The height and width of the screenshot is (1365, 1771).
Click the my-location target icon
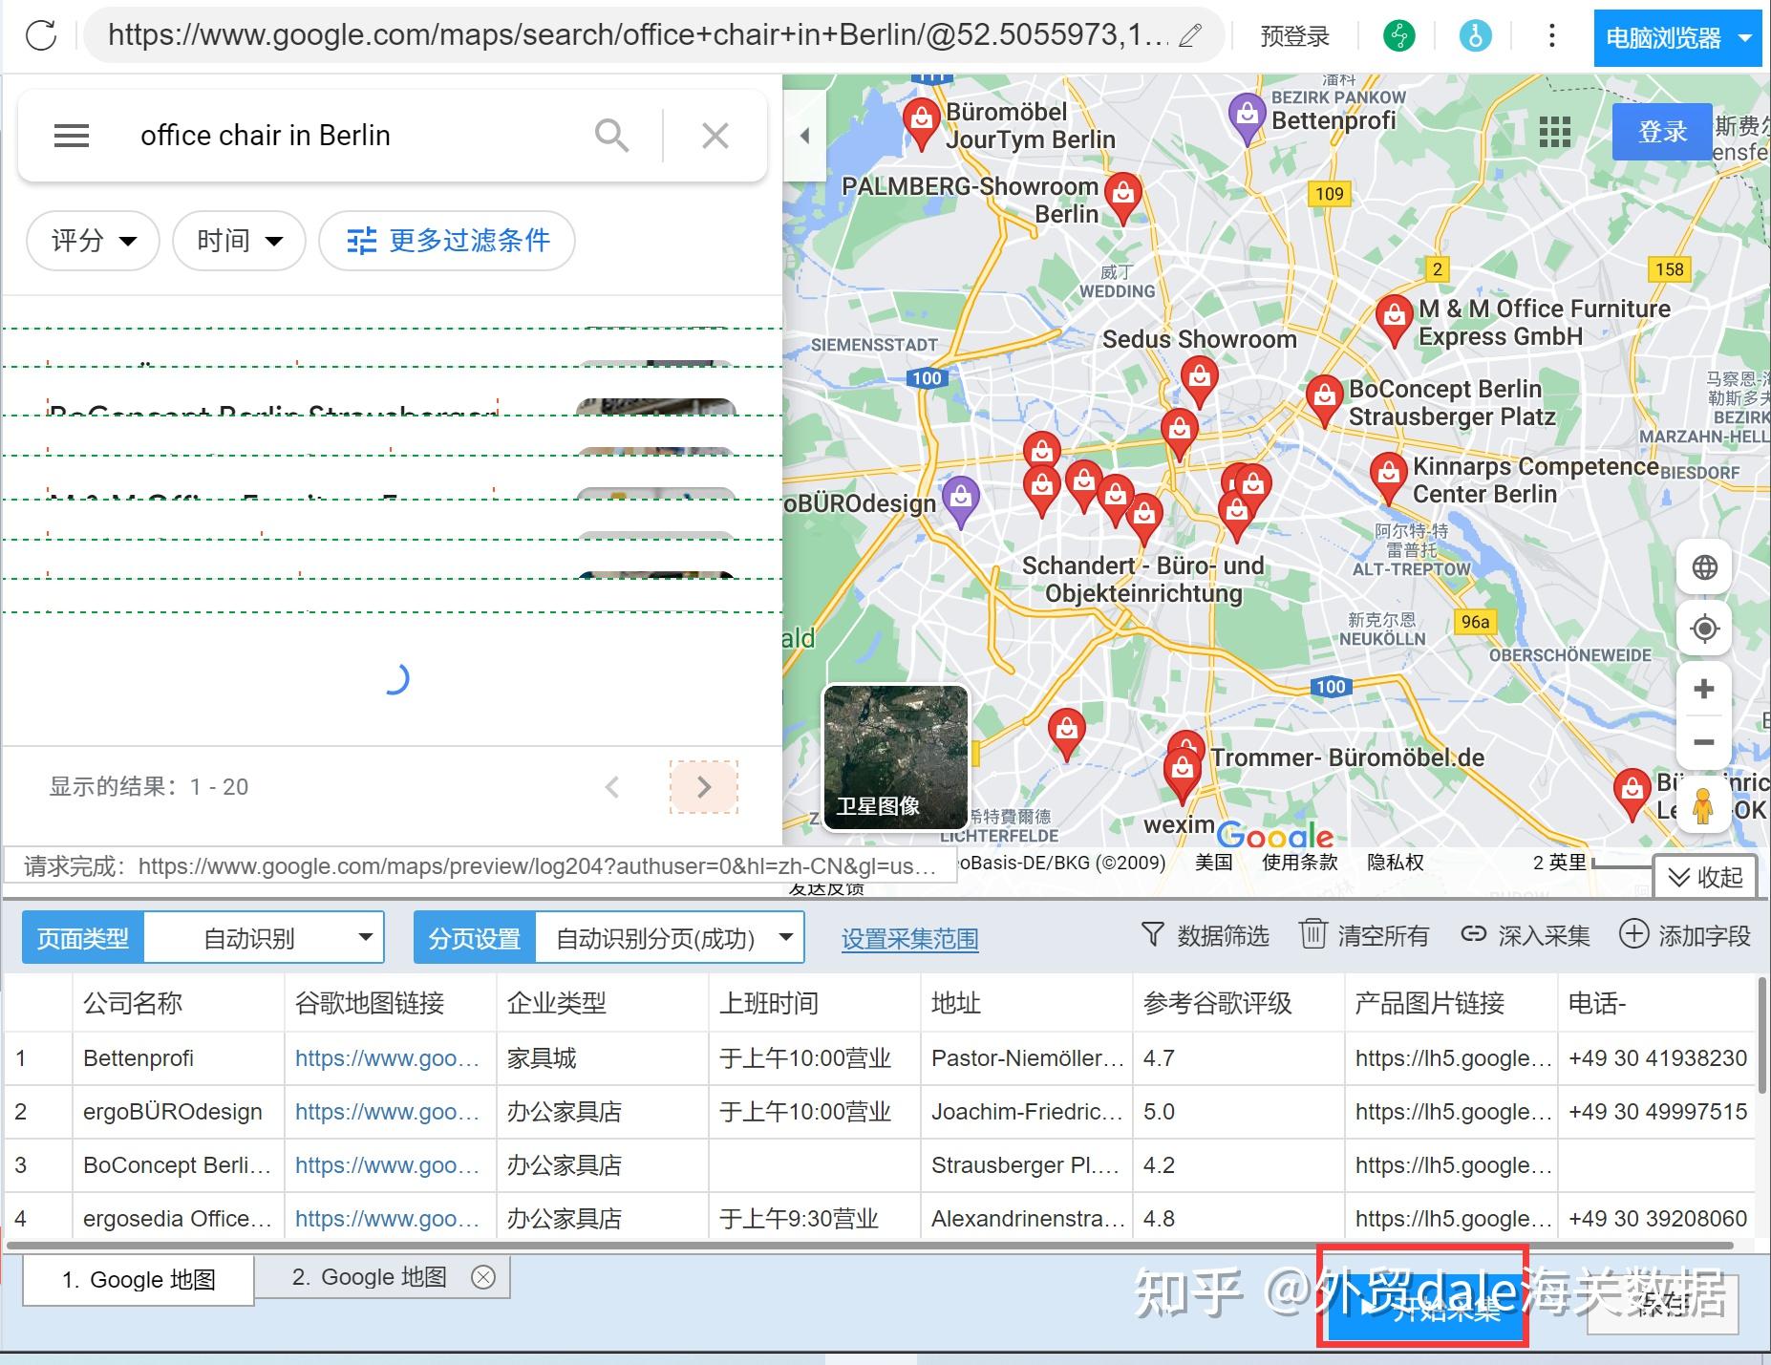point(1704,629)
